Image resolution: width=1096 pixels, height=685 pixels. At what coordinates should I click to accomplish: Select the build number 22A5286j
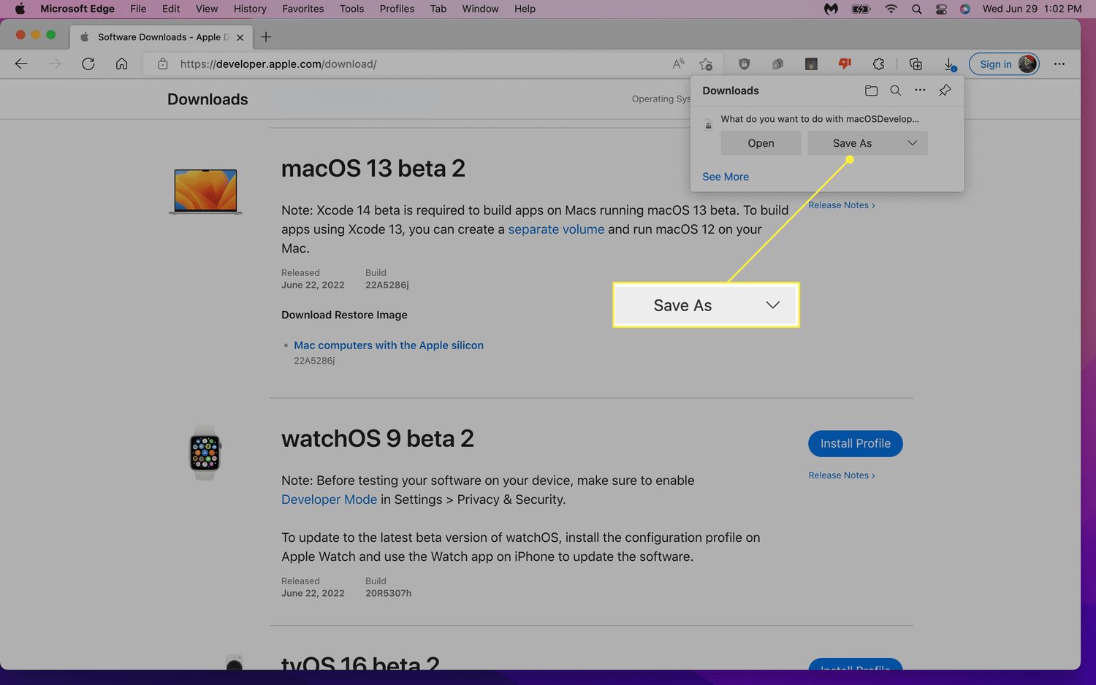coord(387,286)
